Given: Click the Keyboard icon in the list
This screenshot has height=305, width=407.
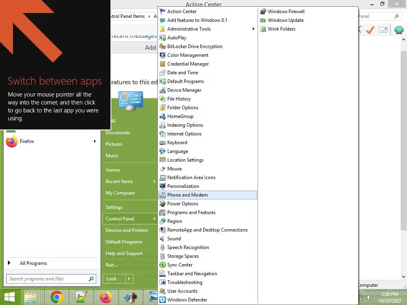Looking at the screenshot, I should coord(163,143).
